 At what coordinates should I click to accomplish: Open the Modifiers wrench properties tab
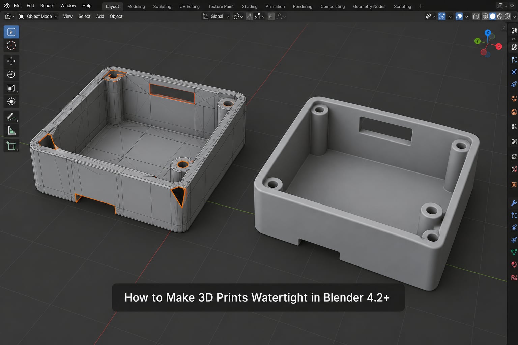(x=514, y=203)
